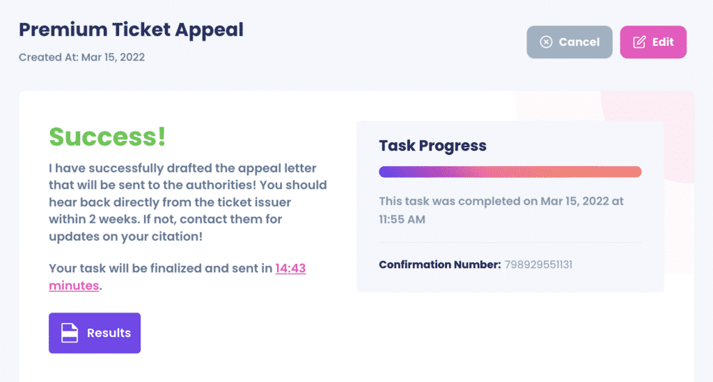This screenshot has width=713, height=382.
Task: Click the "Your task will be finalized" text
Action: 160,268
